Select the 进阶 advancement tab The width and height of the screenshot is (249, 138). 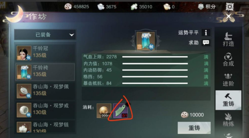point(228,80)
